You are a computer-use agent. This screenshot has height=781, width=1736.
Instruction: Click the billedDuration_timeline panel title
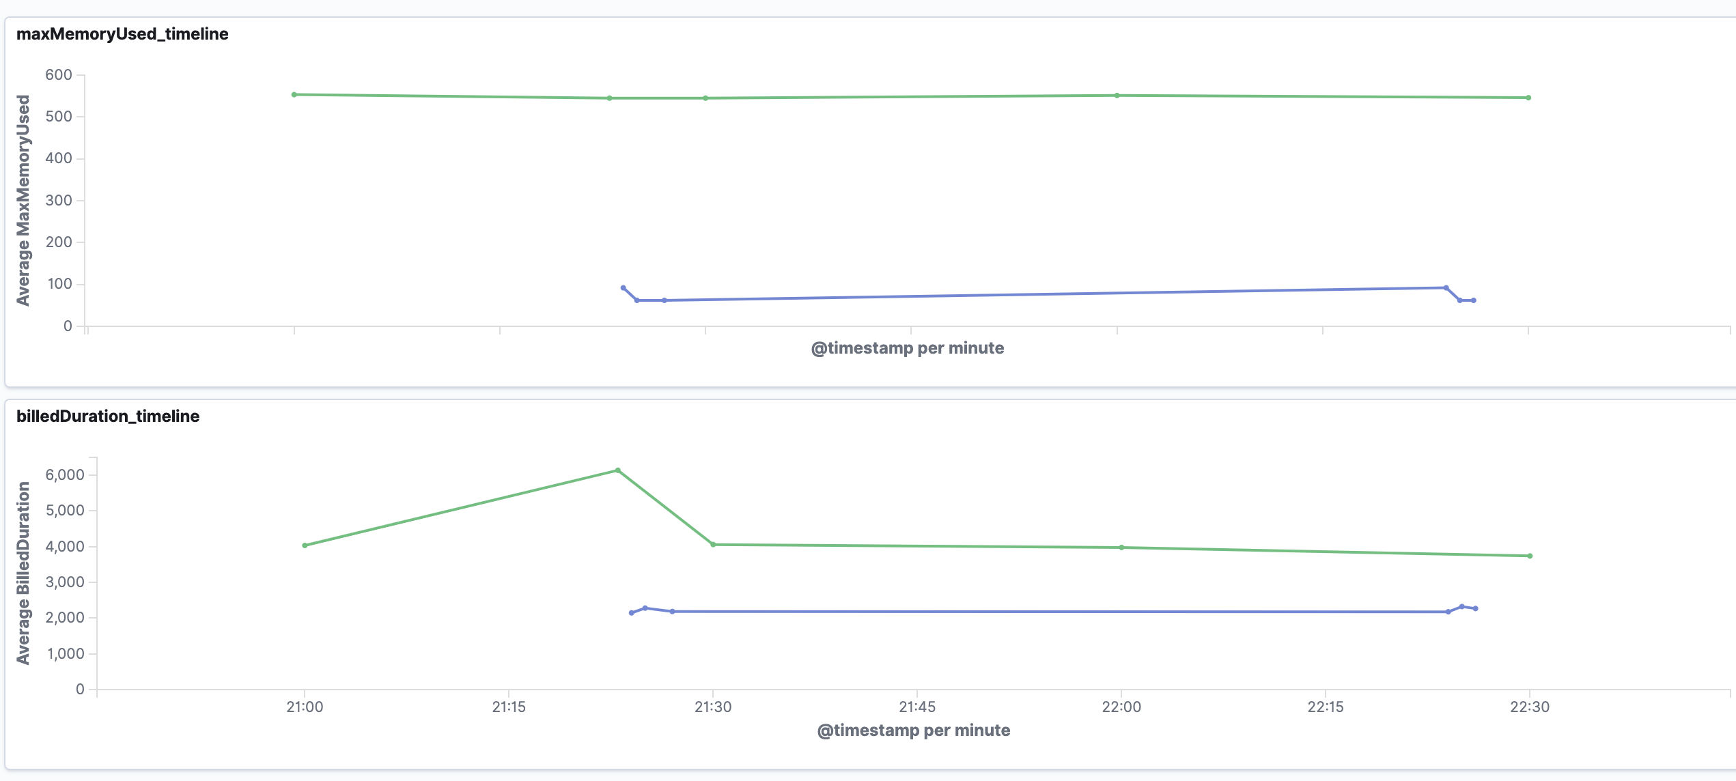[x=108, y=416]
